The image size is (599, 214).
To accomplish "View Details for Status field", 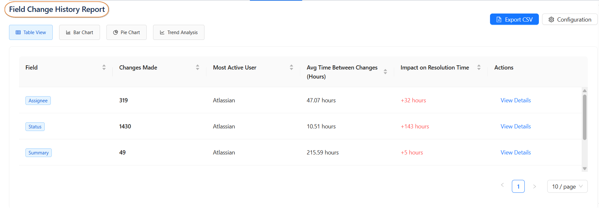I will coord(515,126).
